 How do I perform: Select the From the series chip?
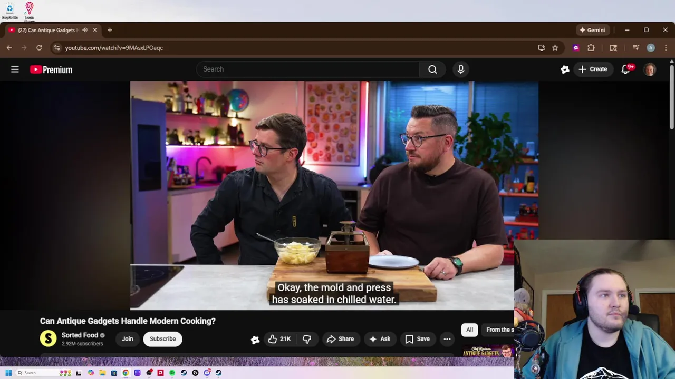pyautogui.click(x=498, y=330)
